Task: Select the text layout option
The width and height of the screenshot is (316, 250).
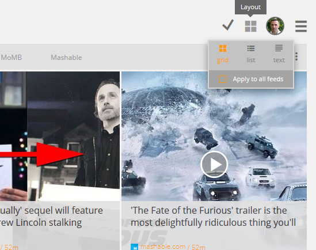Action: coord(279,54)
